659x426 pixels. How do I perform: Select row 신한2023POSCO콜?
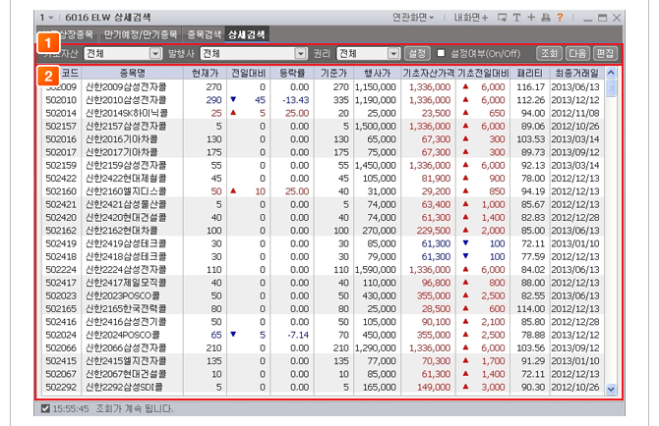point(323,295)
